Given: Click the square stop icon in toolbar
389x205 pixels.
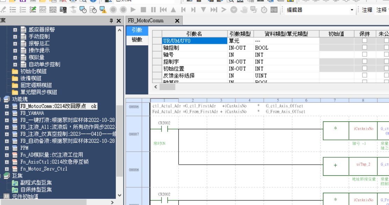Looking at the screenshot, I should [x=143, y=10].
